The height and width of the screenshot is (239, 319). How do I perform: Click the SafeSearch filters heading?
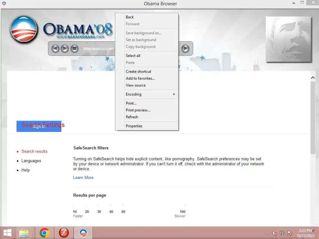tap(91, 148)
